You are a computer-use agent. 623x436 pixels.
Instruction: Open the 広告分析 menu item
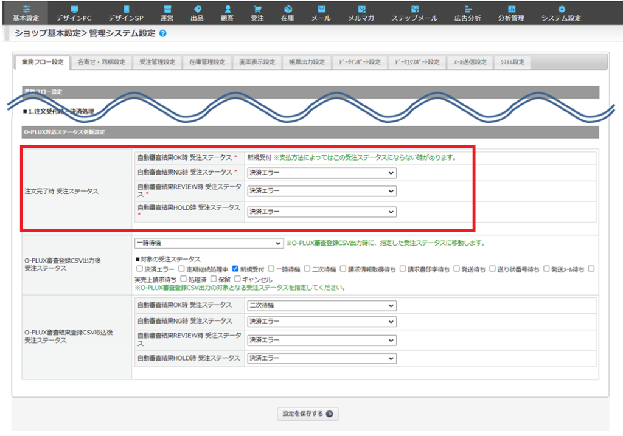click(467, 13)
